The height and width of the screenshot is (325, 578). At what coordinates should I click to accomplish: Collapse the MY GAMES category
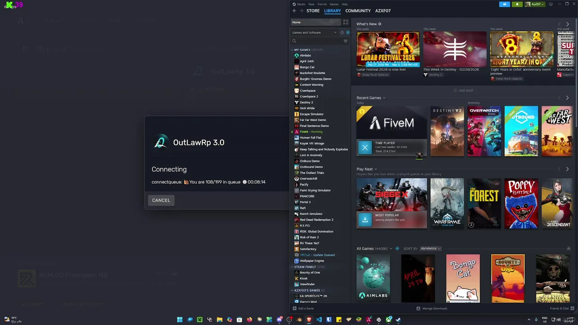coord(292,50)
